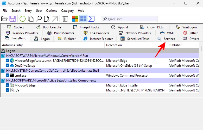203x130 pixels.
Task: Sort by the Description column header
Action: [114, 45]
